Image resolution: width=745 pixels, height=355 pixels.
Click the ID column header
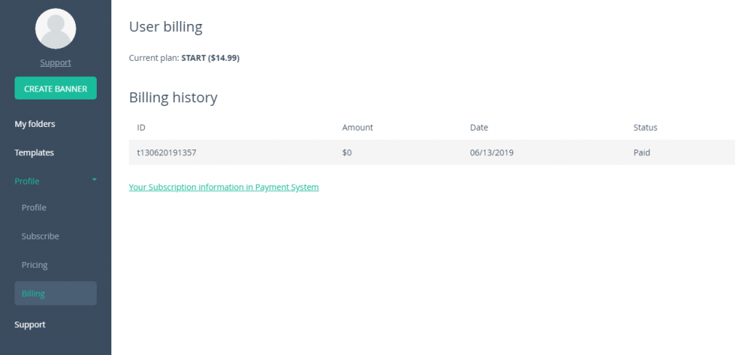pyautogui.click(x=141, y=128)
